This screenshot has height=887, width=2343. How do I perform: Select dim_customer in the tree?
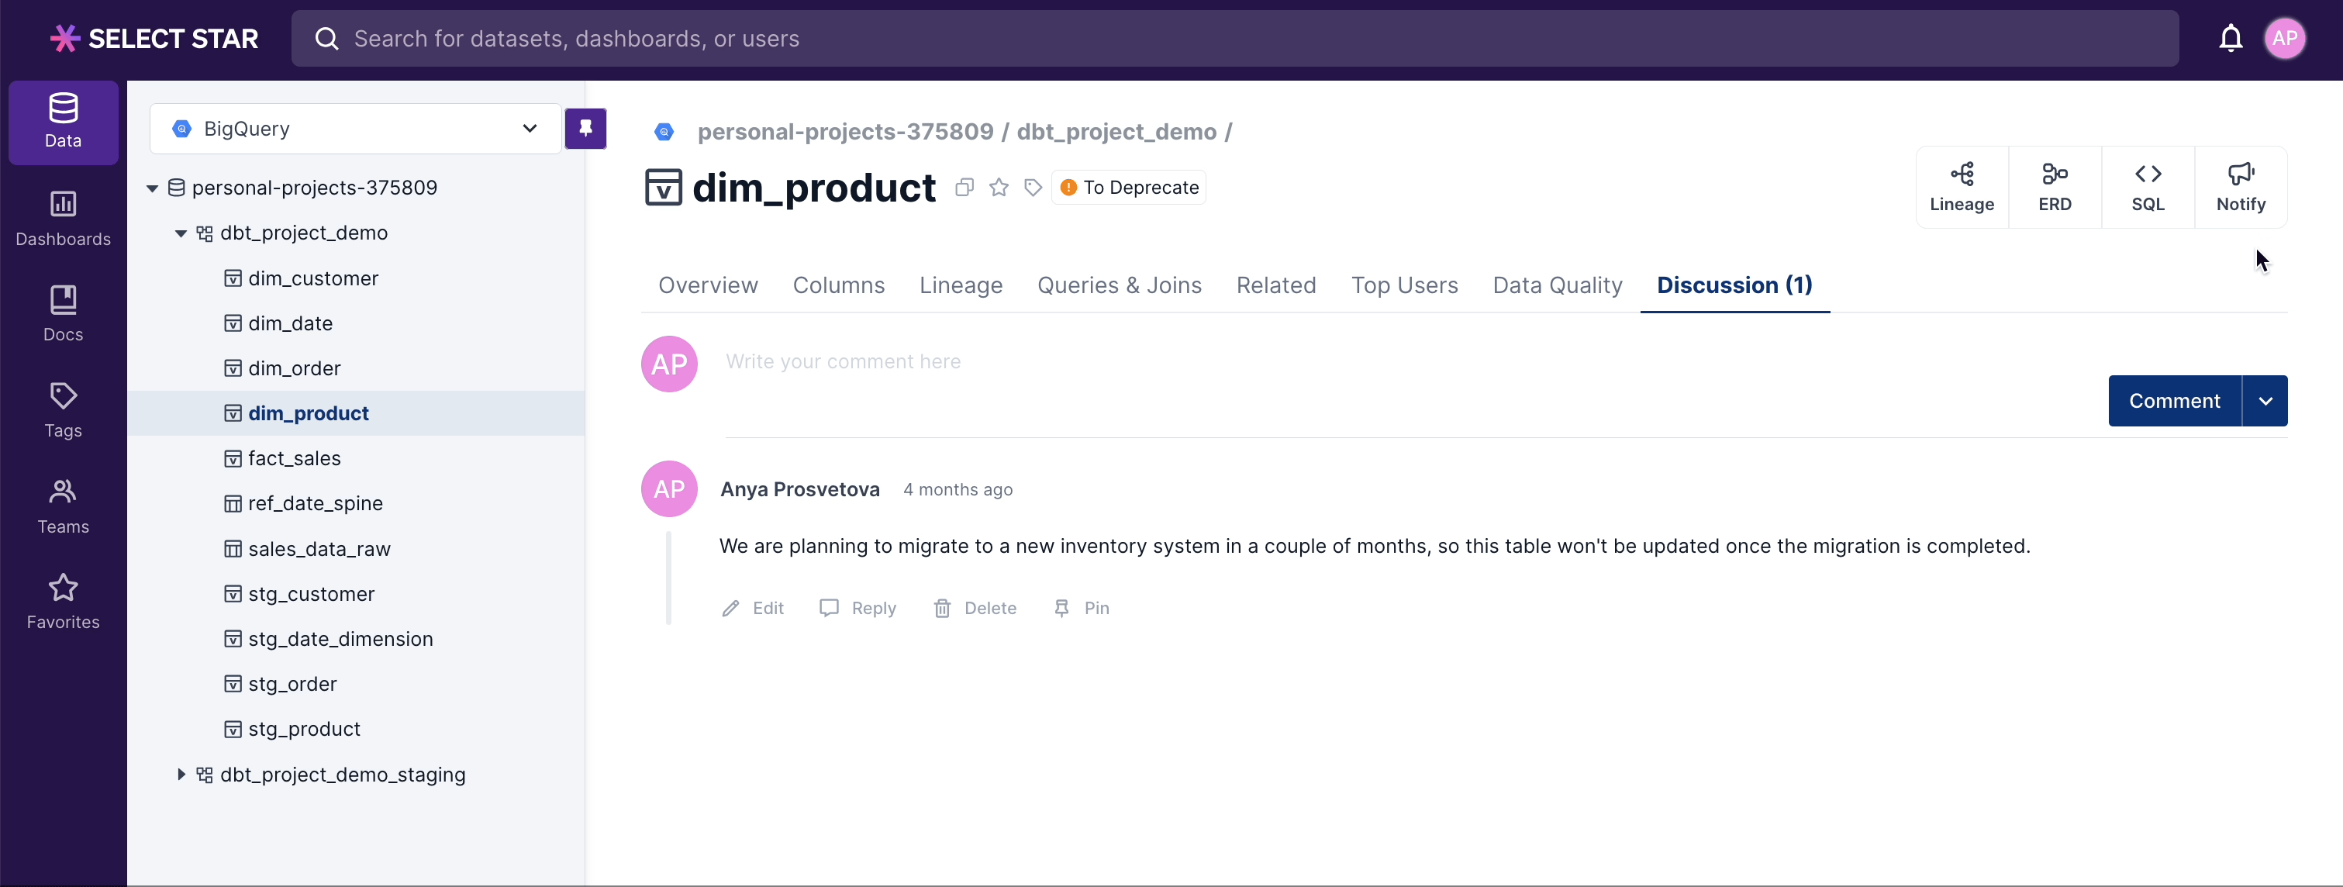point(313,278)
